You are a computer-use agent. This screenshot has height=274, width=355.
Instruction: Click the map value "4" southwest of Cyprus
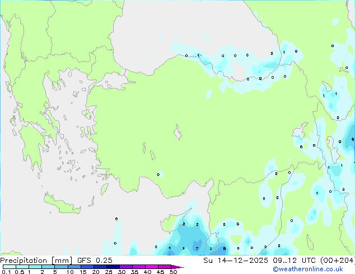(170, 248)
